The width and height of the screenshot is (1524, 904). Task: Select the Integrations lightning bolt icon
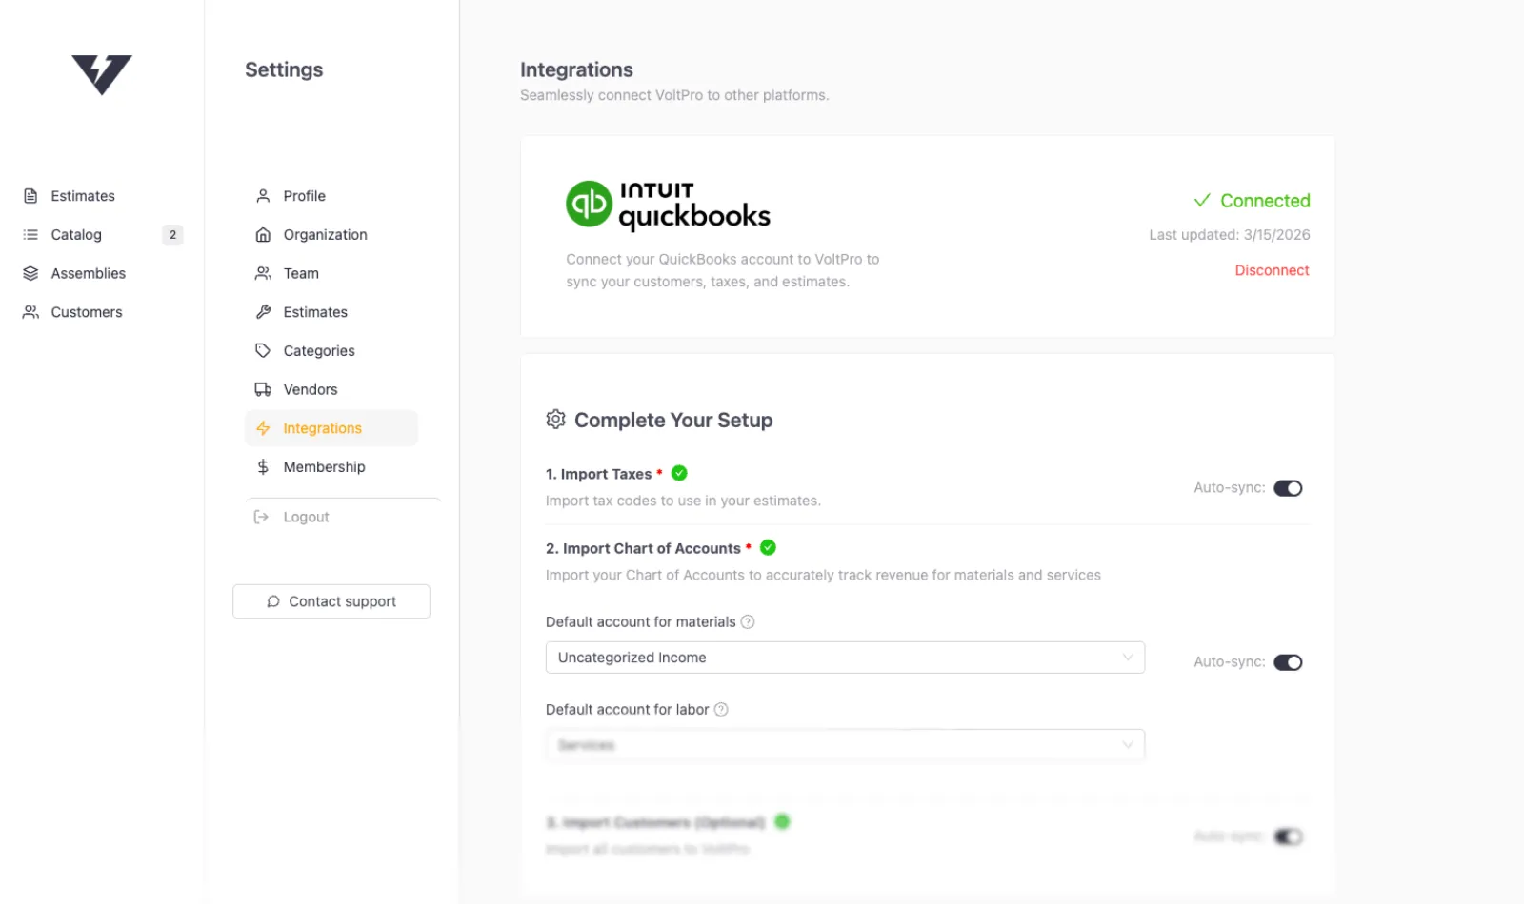click(x=262, y=428)
